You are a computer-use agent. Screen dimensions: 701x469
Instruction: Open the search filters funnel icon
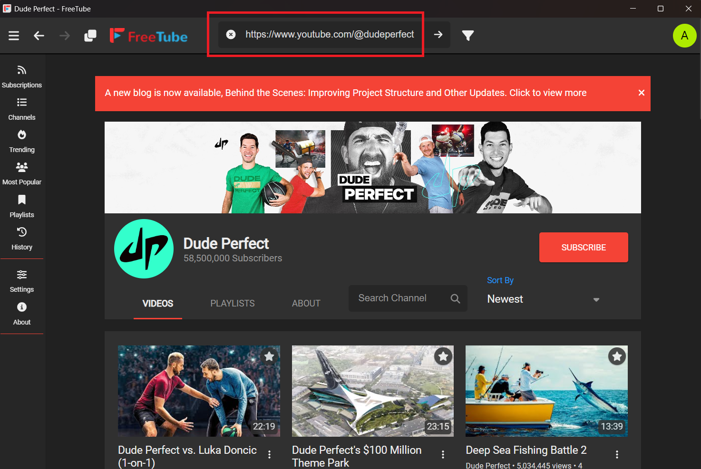[468, 35]
